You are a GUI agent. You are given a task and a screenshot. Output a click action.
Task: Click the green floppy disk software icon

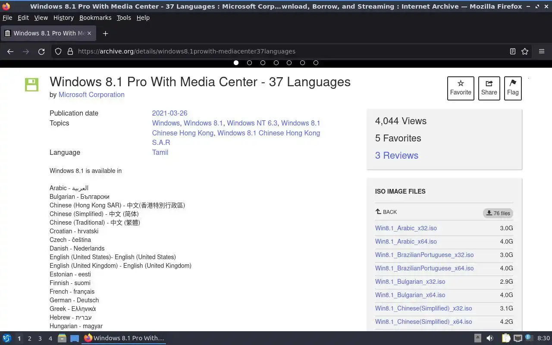[x=32, y=85]
